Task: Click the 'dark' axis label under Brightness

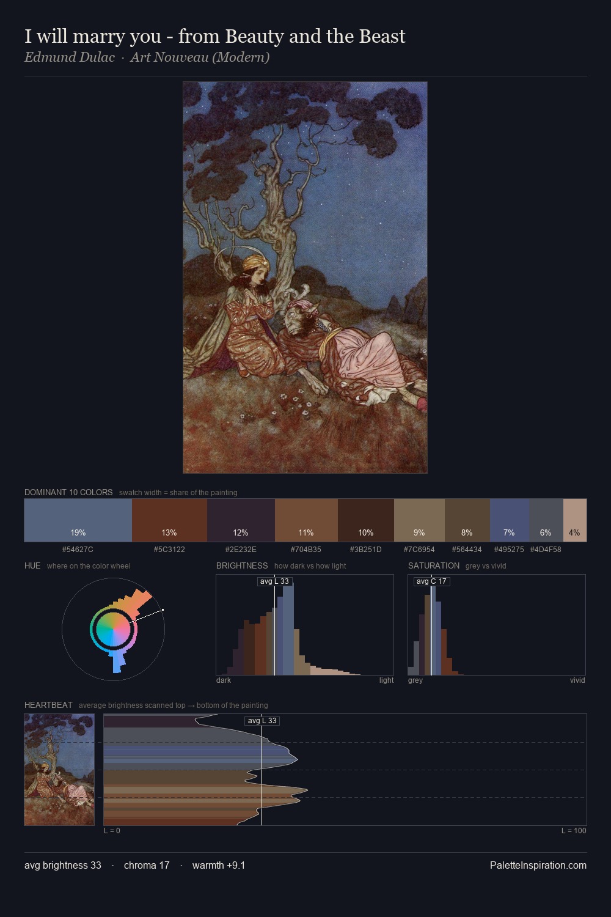Action: coord(224,680)
